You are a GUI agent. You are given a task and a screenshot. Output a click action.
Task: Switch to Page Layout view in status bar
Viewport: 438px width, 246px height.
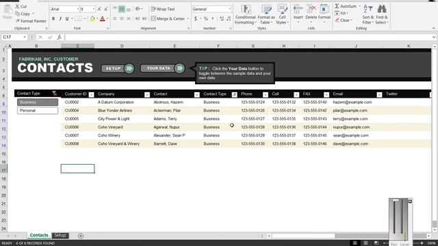[365, 243]
